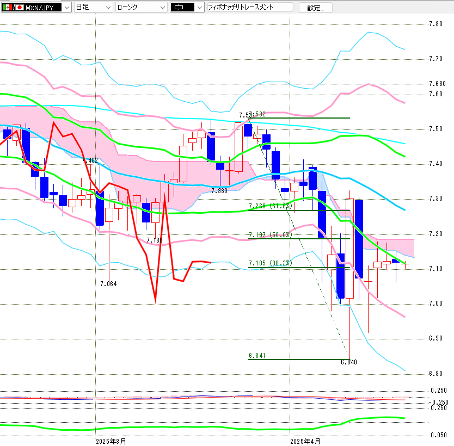Viewport: 454px width, 446px height.
Task: Open the ローソク chart type dropdown
Action: click(142, 7)
